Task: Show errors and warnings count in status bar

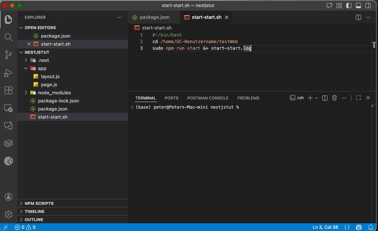Action: [x=25, y=227]
